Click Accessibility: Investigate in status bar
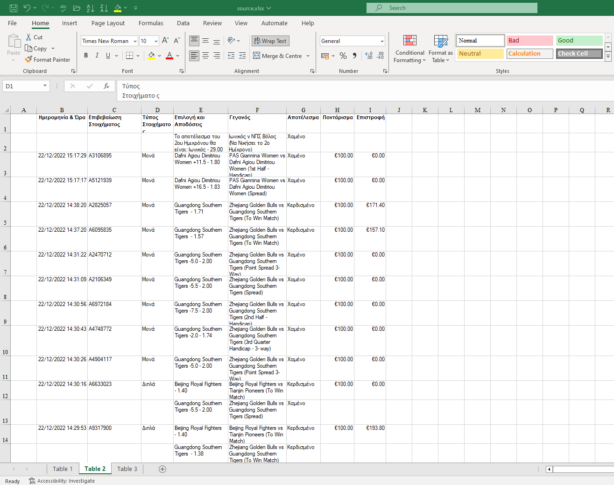Screen dimensions: 614x485 point(62,481)
